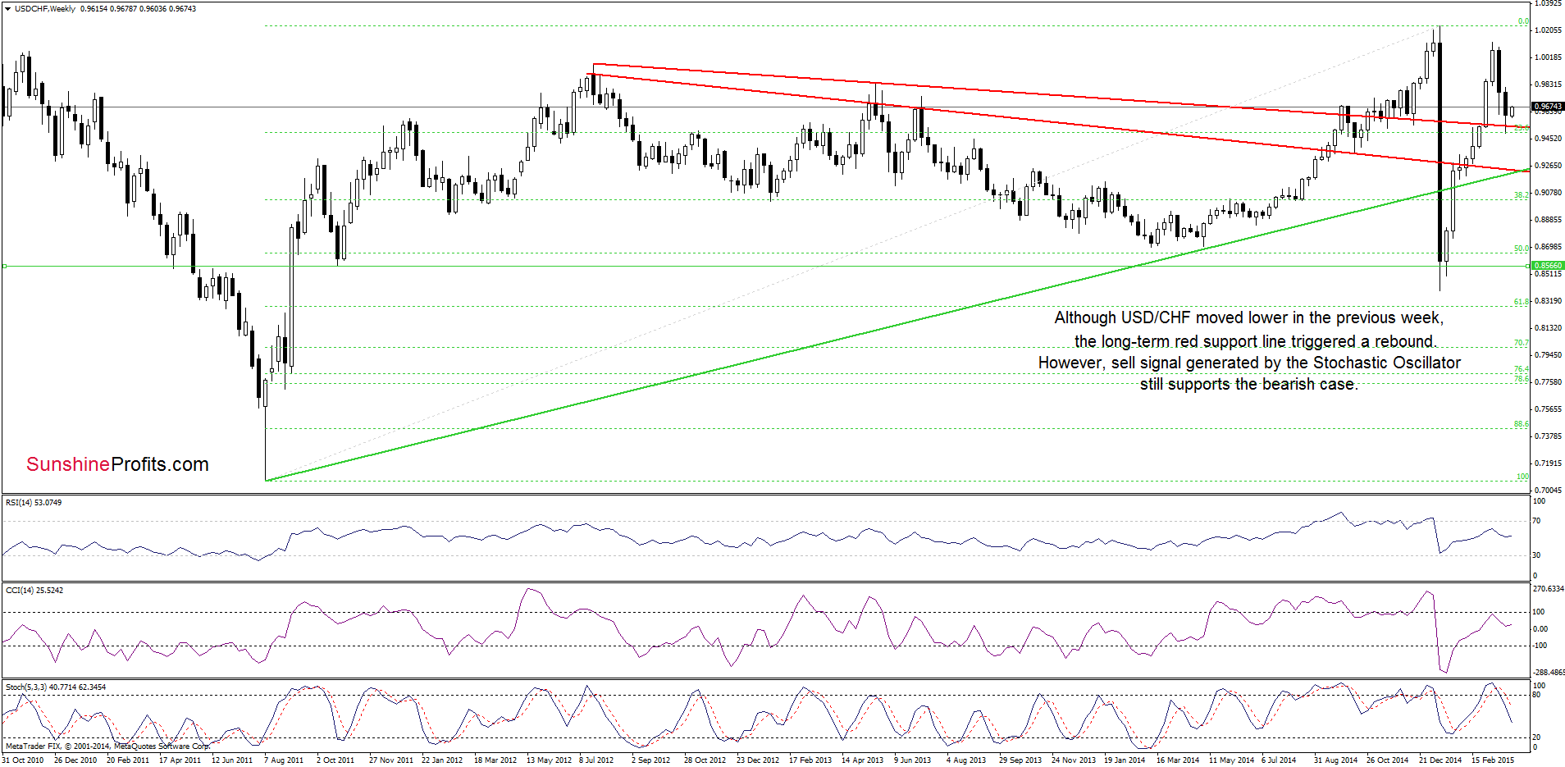The width and height of the screenshot is (1565, 767).
Task: Click price axis label 0.71915
Action: [x=1548, y=463]
